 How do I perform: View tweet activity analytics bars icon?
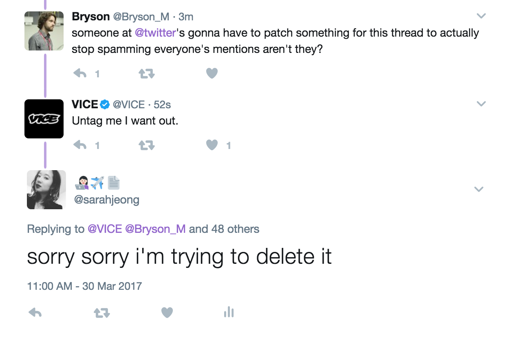pyautogui.click(x=229, y=312)
